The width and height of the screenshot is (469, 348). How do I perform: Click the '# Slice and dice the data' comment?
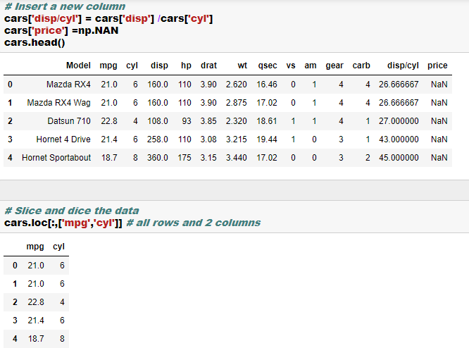pyautogui.click(x=71, y=211)
